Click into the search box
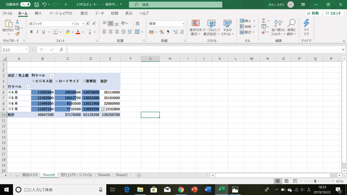 [176, 5]
